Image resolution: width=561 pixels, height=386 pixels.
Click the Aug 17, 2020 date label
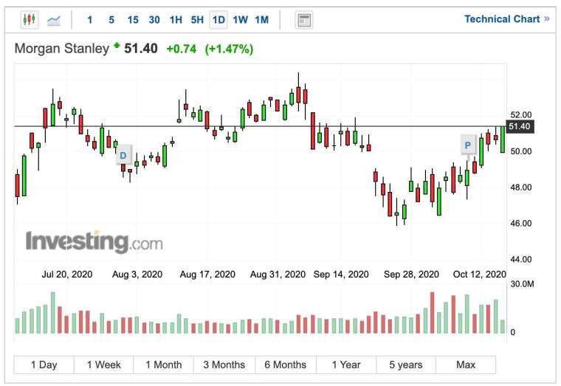pyautogui.click(x=207, y=275)
